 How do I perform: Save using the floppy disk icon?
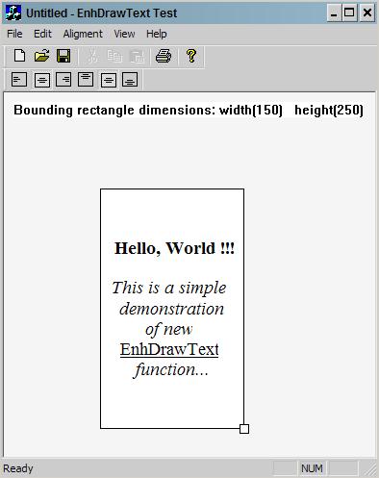click(x=63, y=56)
